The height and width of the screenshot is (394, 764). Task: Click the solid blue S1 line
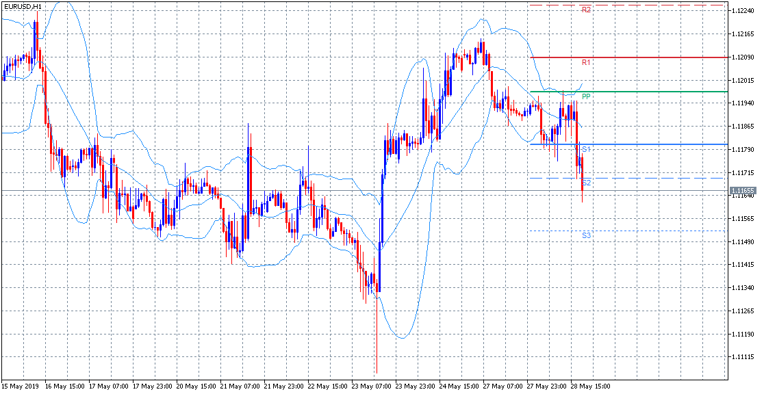tap(628, 144)
